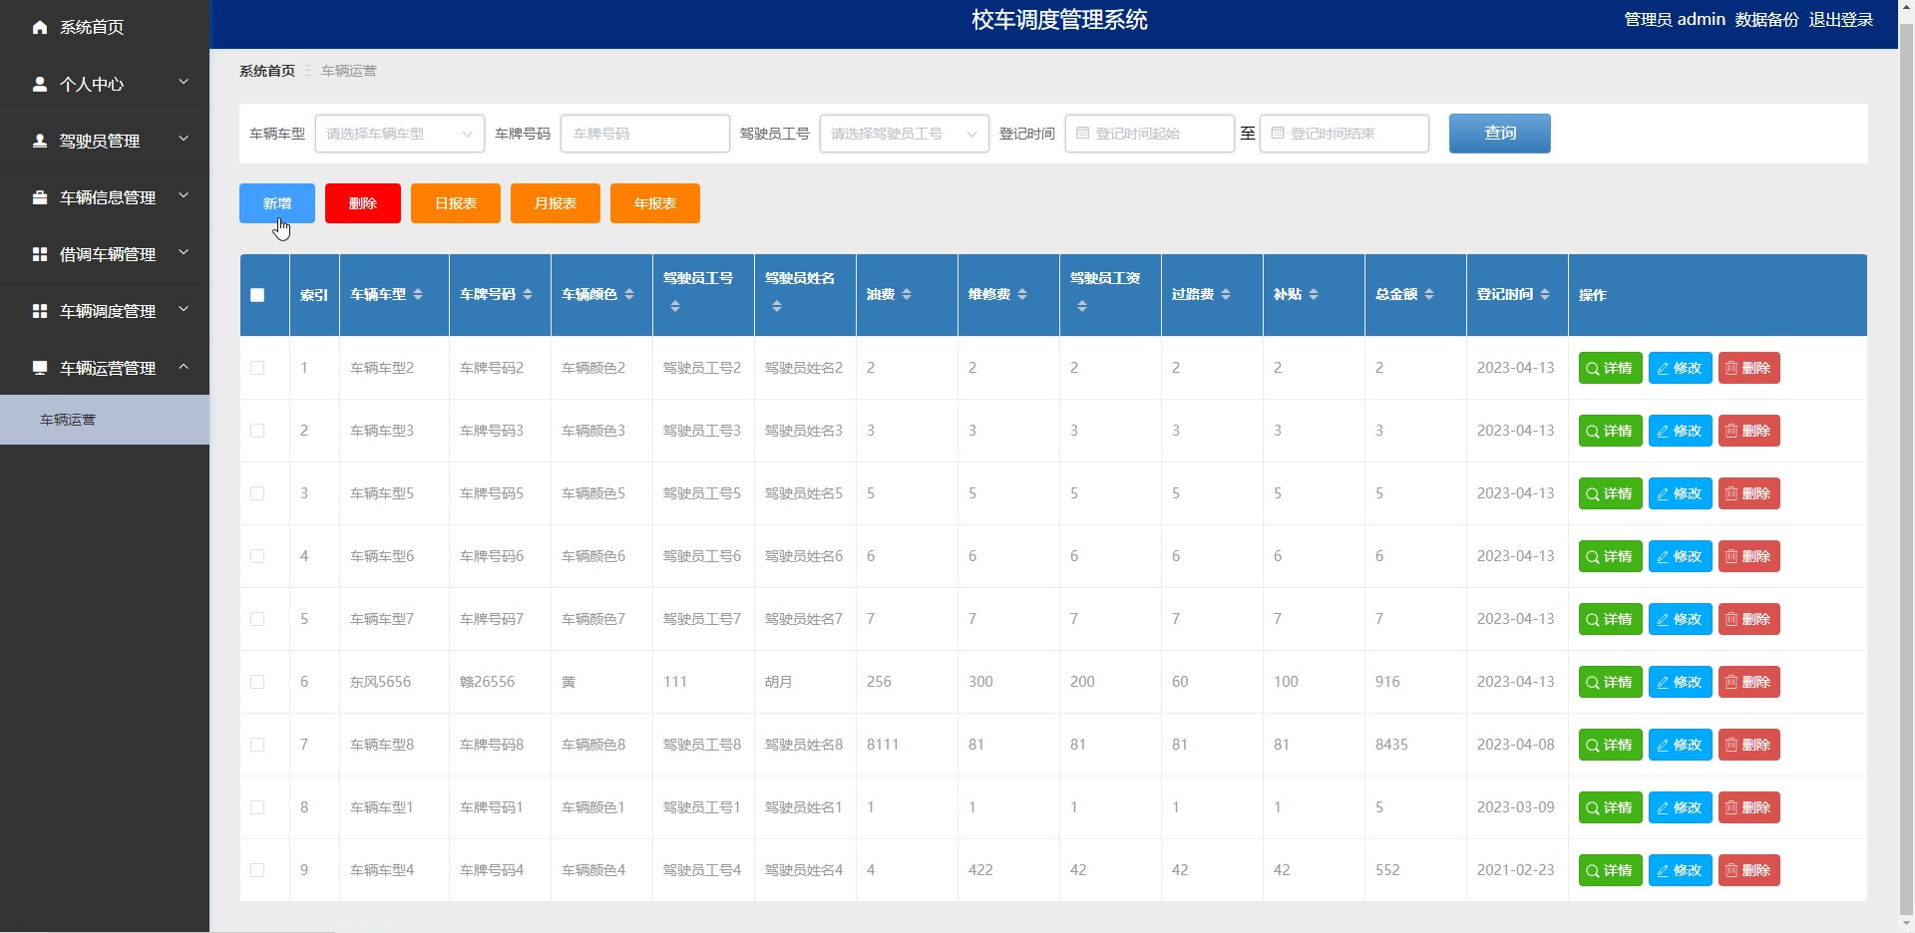Open the 车辆车型 filter dropdown

point(399,134)
